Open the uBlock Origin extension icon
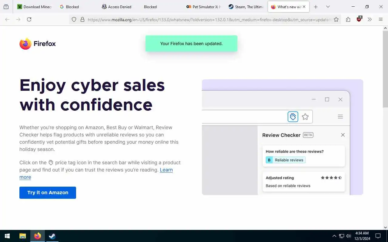Viewport: 388px width, 242px height. click(359, 19)
